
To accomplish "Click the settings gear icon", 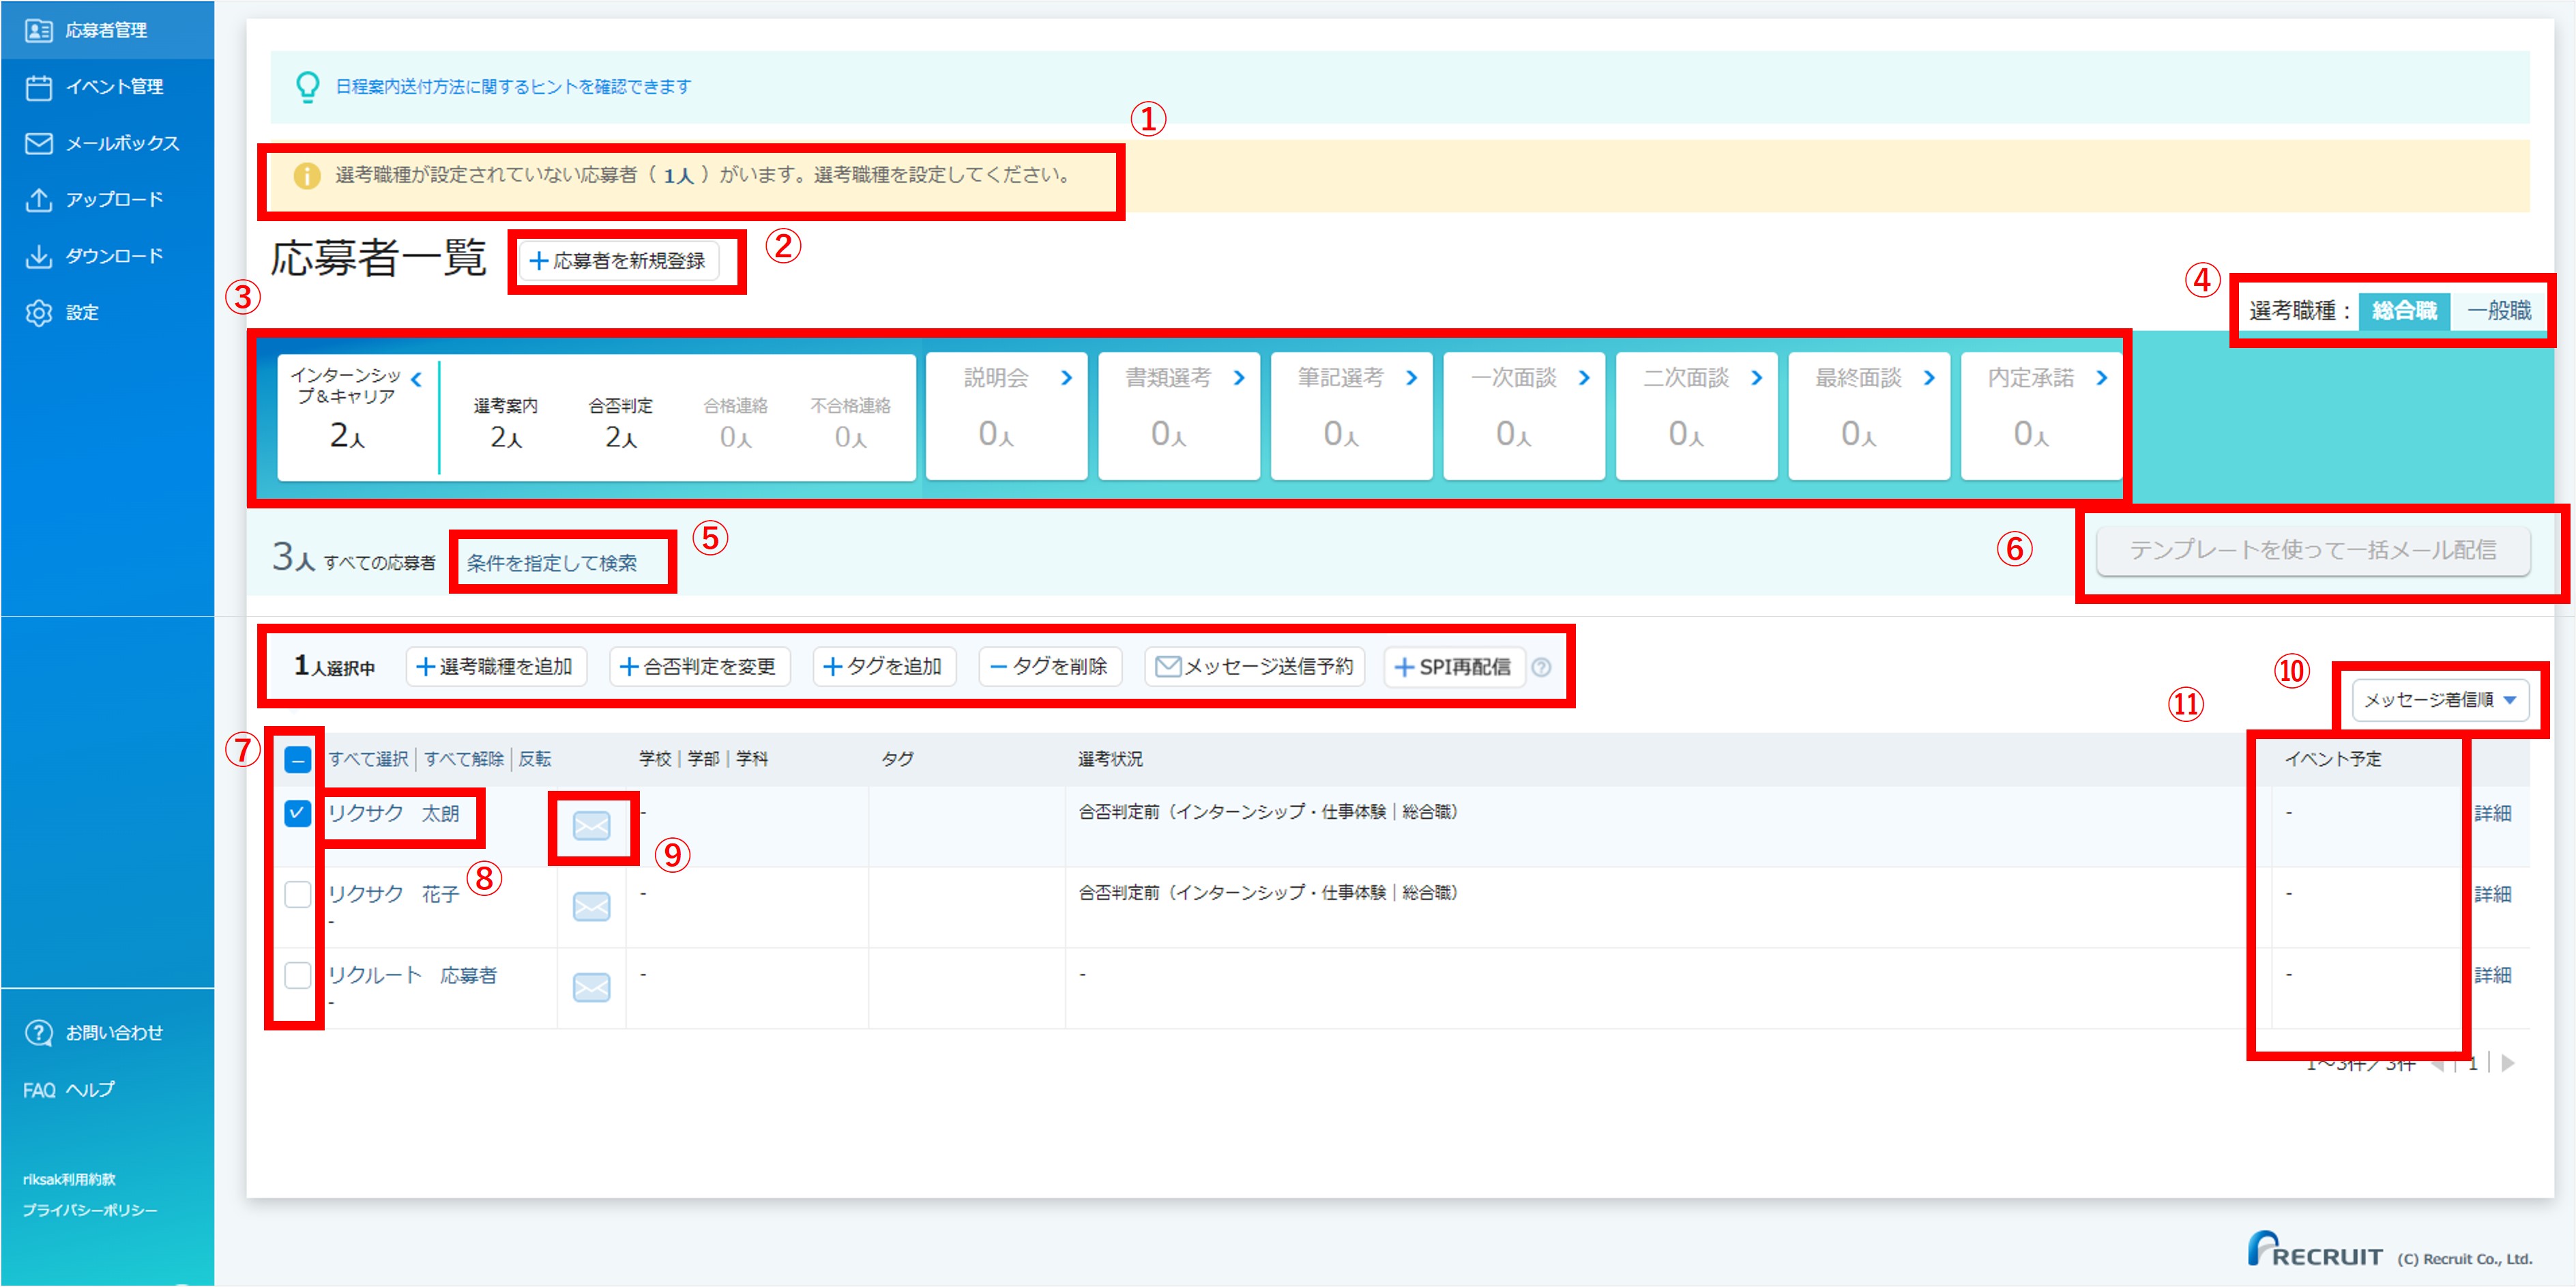I will [x=39, y=313].
